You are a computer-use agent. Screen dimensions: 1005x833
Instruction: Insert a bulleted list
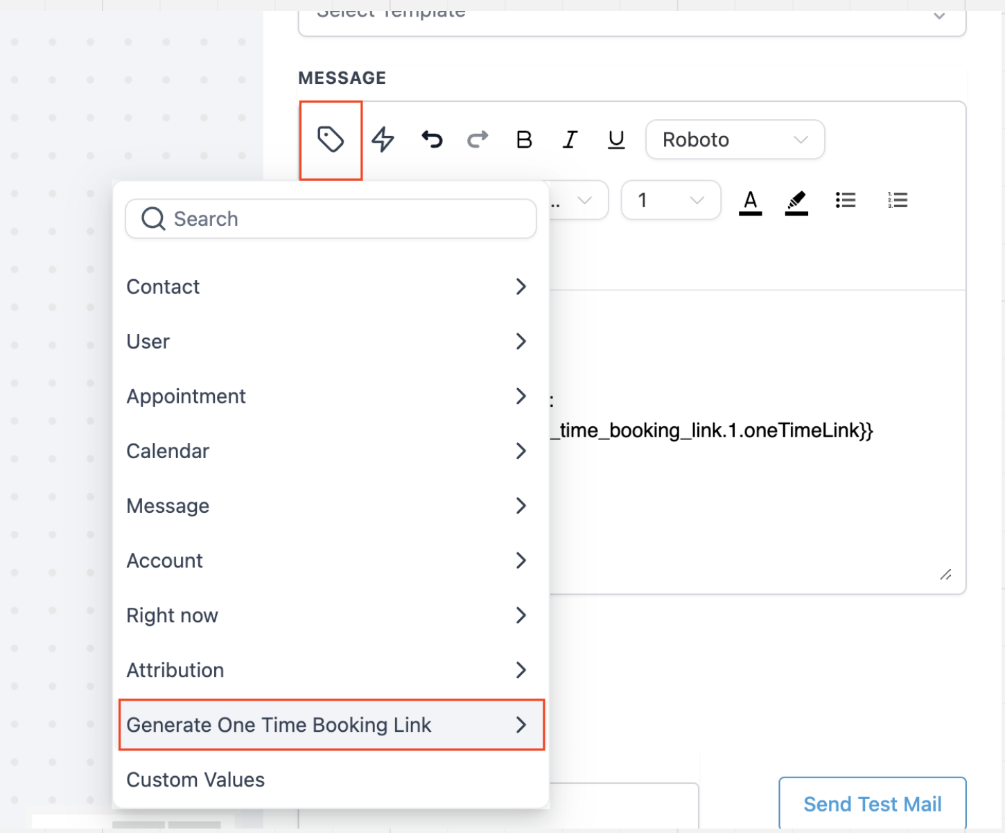tap(845, 201)
